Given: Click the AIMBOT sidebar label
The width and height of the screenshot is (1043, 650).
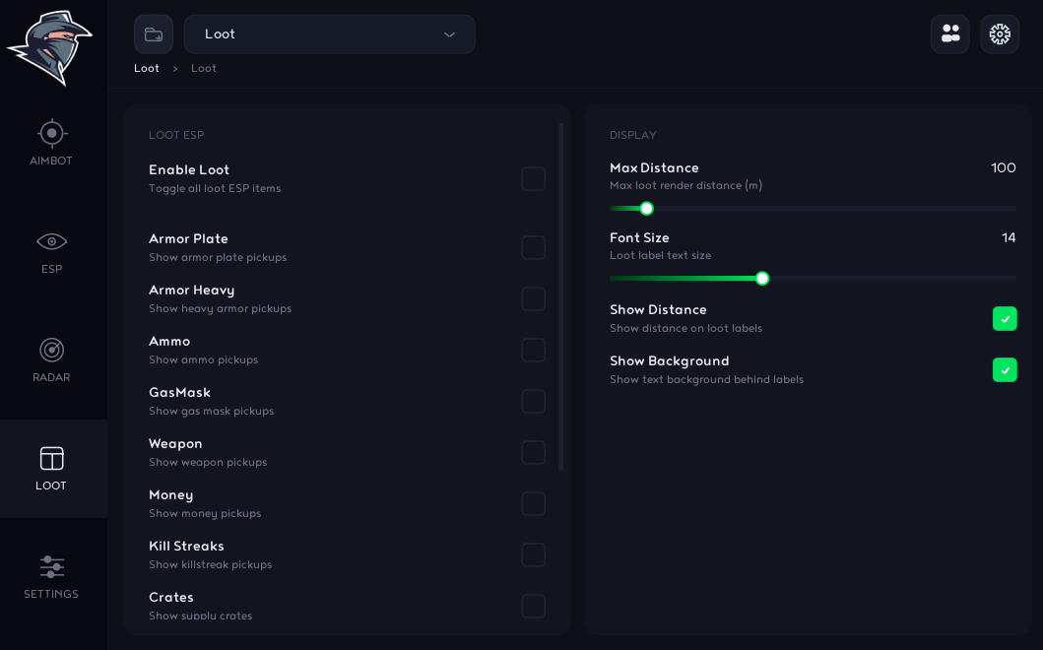Looking at the screenshot, I should pos(51,161).
